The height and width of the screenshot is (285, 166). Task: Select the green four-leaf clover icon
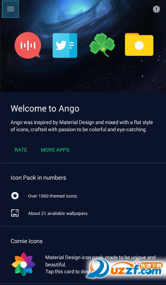[102, 45]
